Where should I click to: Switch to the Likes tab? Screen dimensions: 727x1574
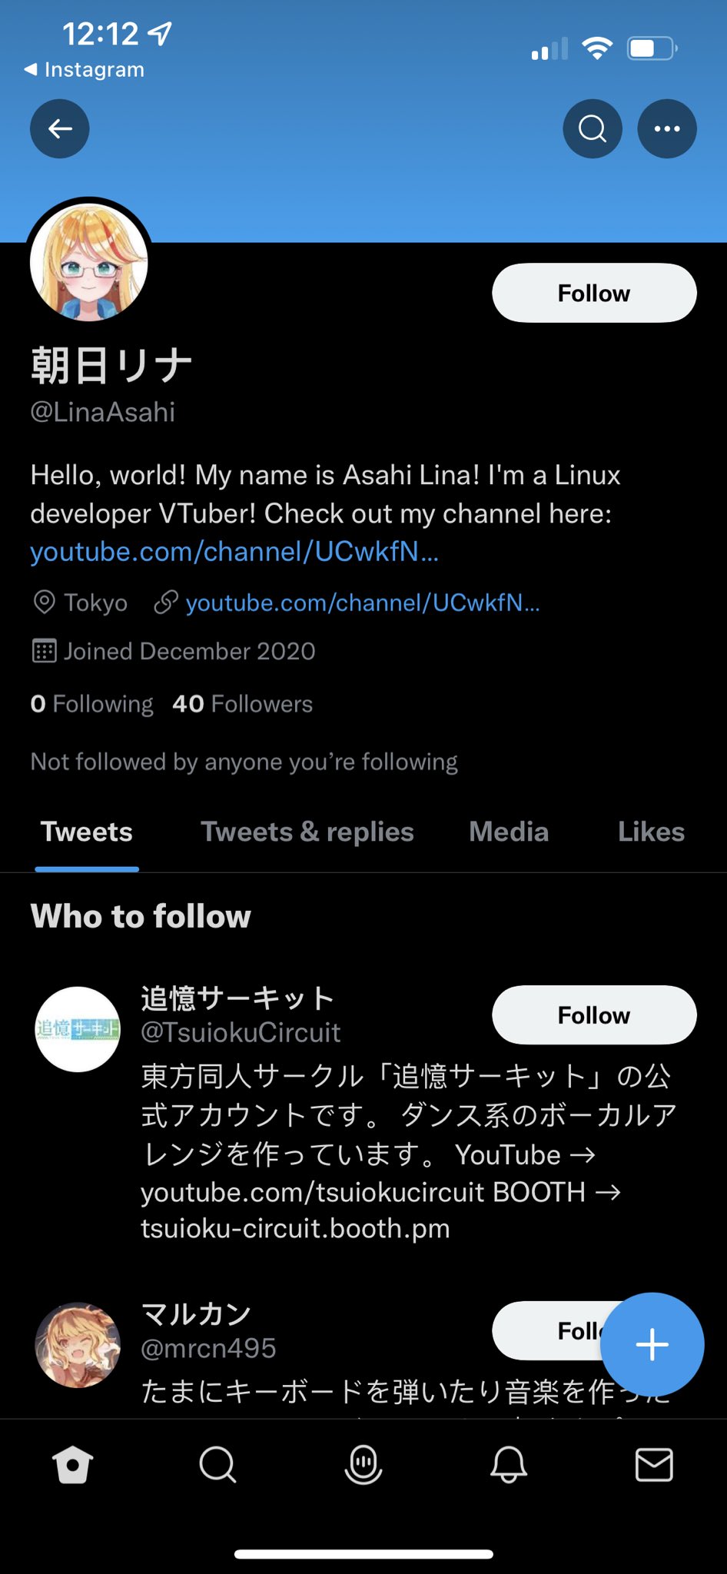point(651,832)
